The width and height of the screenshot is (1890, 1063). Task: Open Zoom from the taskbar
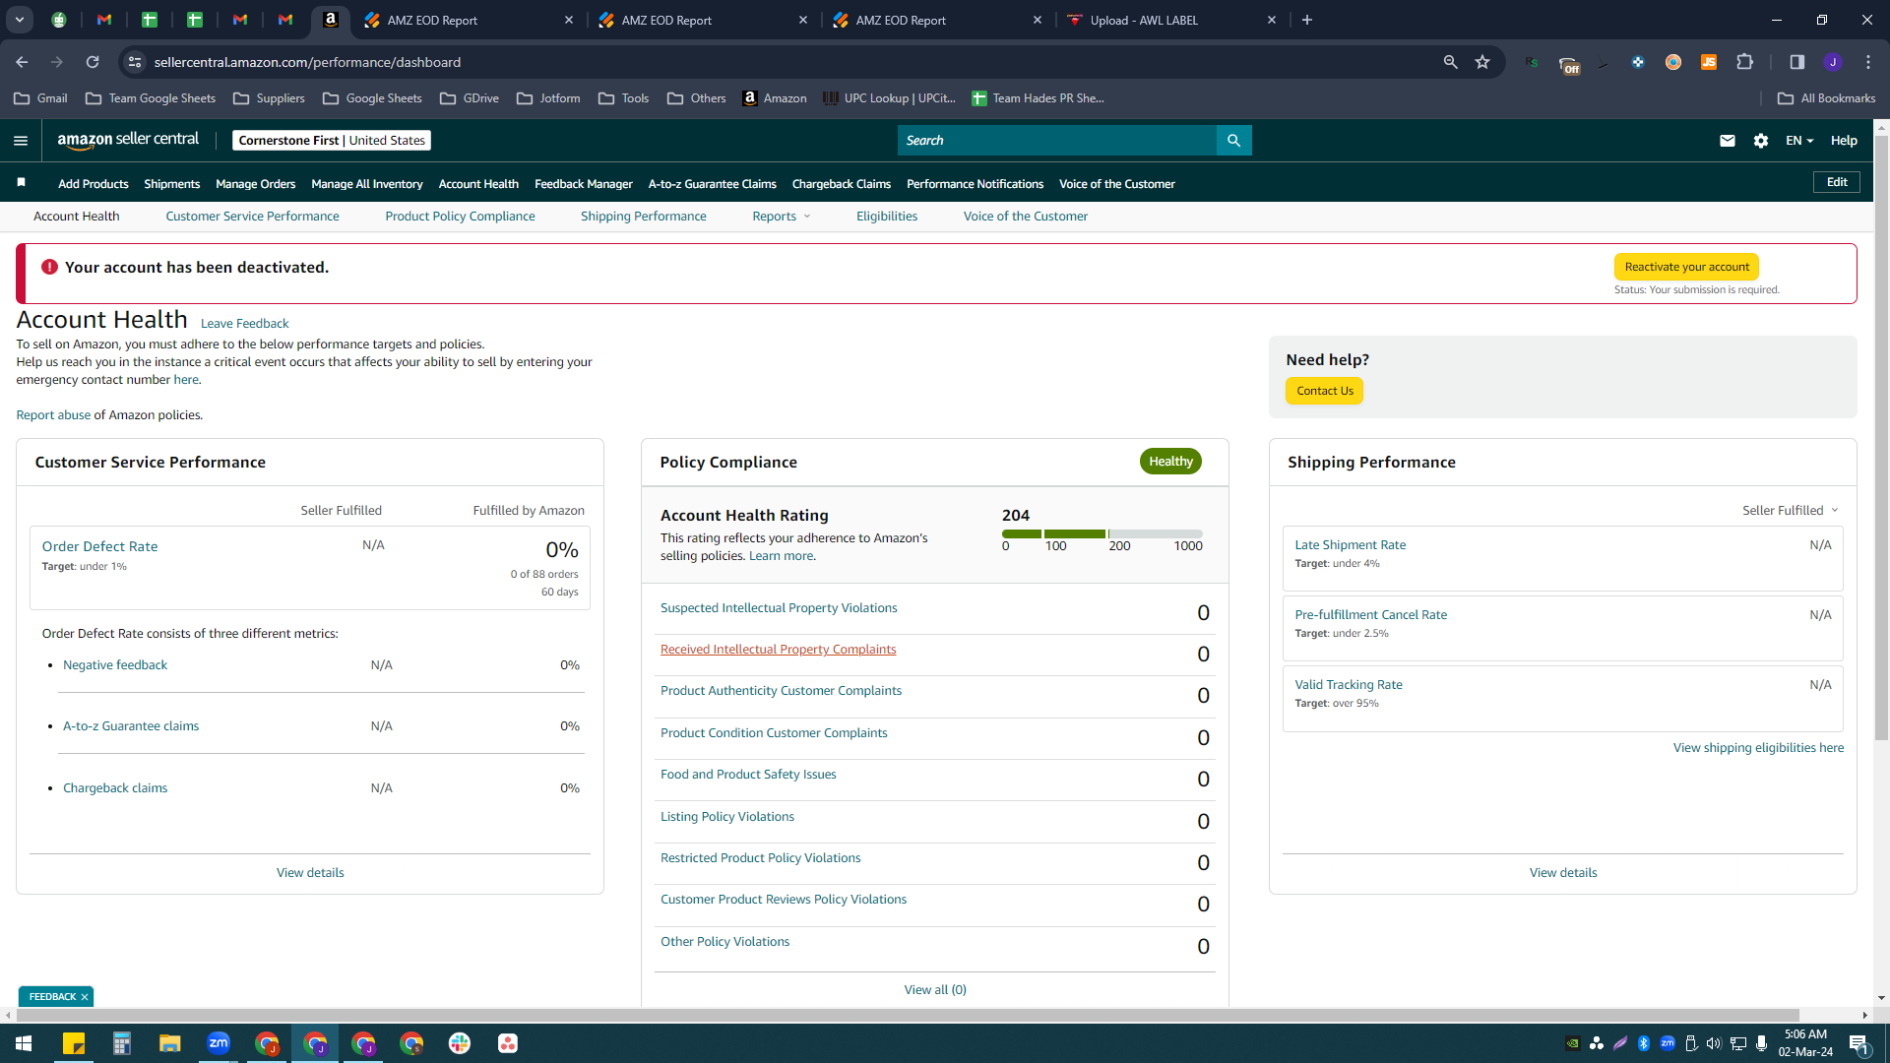(x=219, y=1043)
